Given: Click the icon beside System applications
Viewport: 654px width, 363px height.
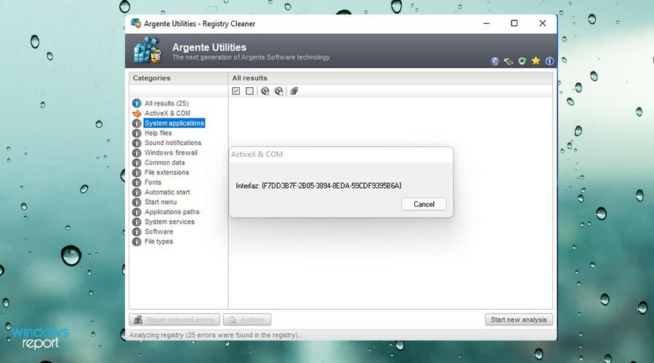Looking at the screenshot, I should pos(137,123).
